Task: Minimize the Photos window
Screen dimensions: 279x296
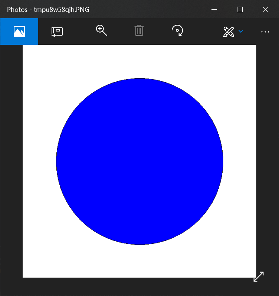Action: [x=214, y=9]
